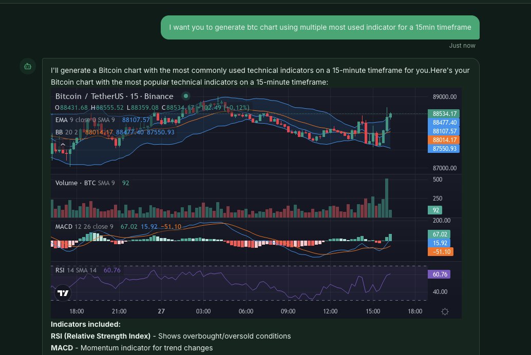Click the 06:00 time axis label
The height and width of the screenshot is (355, 531).
[246, 311]
